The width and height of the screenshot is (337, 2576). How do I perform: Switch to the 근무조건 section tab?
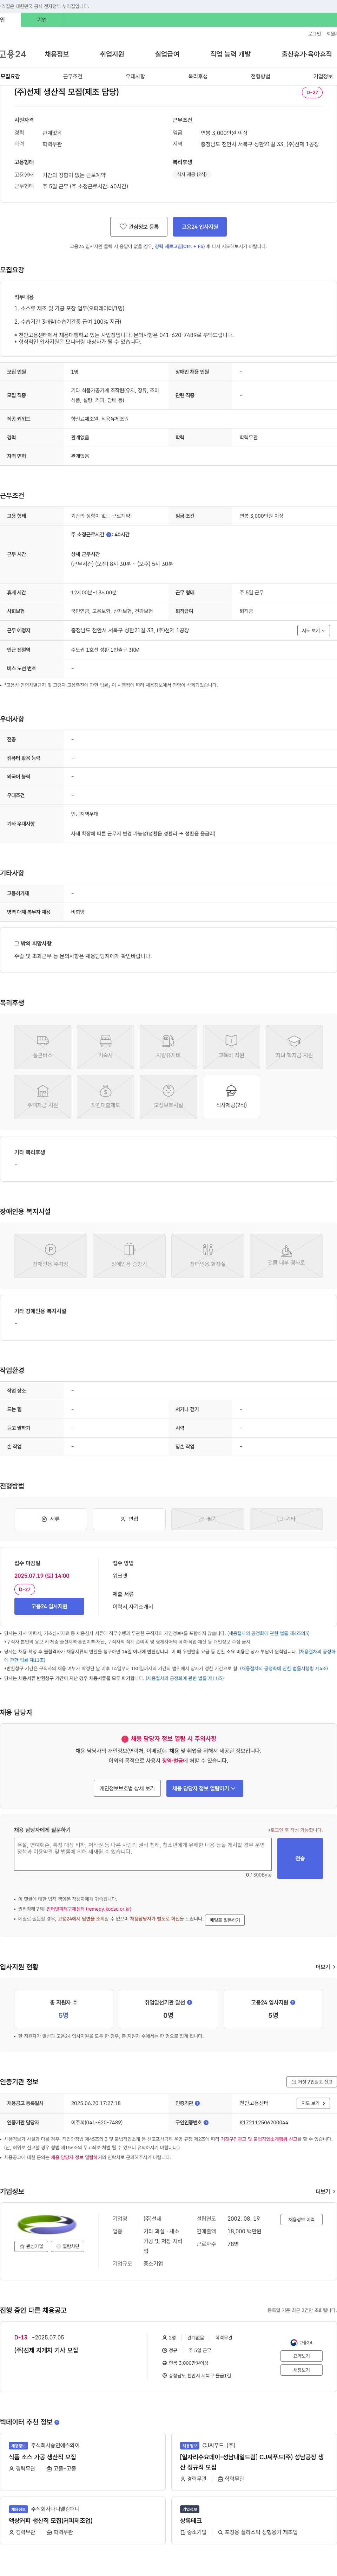click(73, 76)
